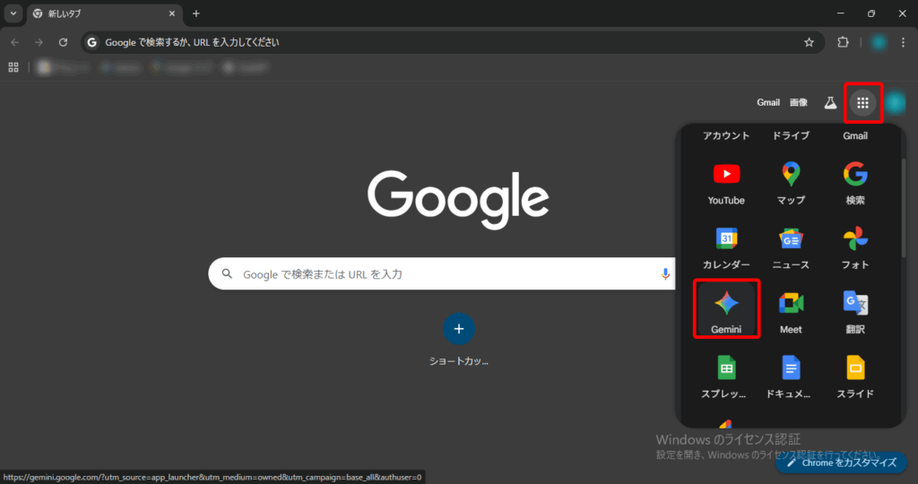
Task: Select the 新しいタブ tab
Action: pos(99,13)
